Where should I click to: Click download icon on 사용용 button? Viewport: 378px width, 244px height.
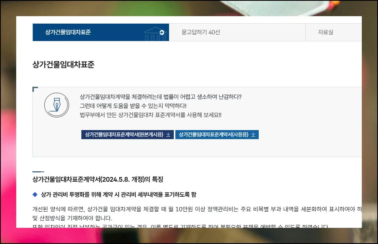pos(253,135)
